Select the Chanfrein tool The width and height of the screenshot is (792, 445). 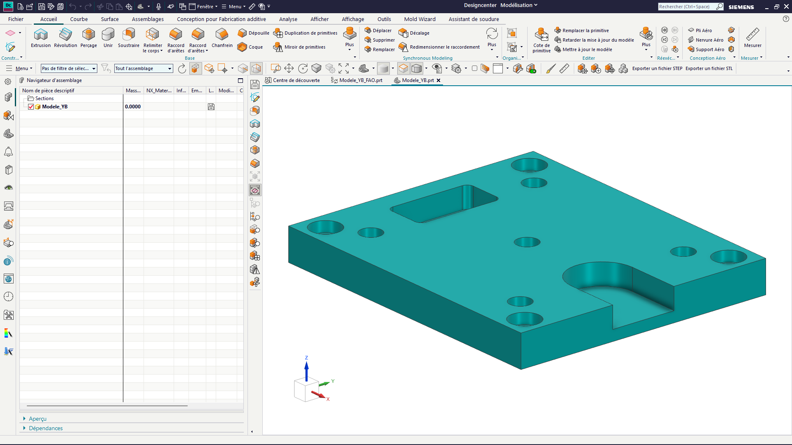(222, 38)
